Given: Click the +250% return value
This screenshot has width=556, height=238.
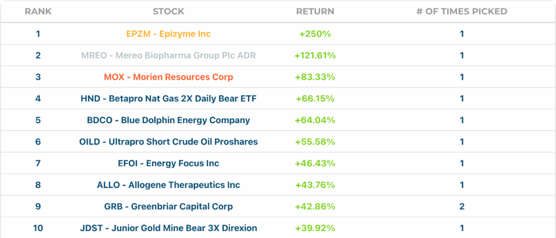Looking at the screenshot, I should pyautogui.click(x=315, y=34).
